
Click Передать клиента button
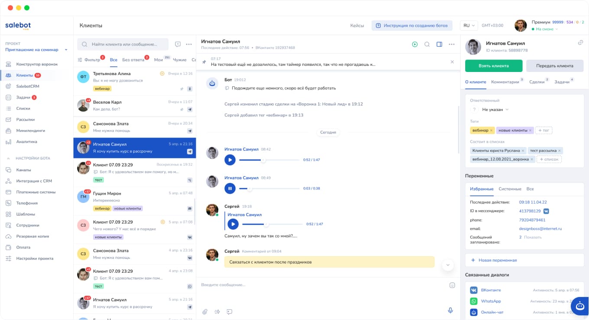click(555, 66)
